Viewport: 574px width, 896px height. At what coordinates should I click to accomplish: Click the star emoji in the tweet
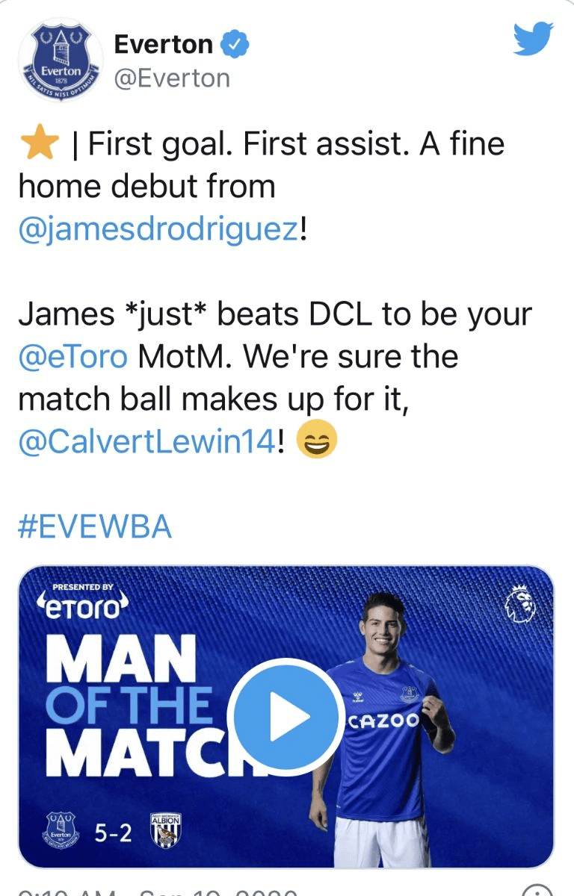[39, 143]
